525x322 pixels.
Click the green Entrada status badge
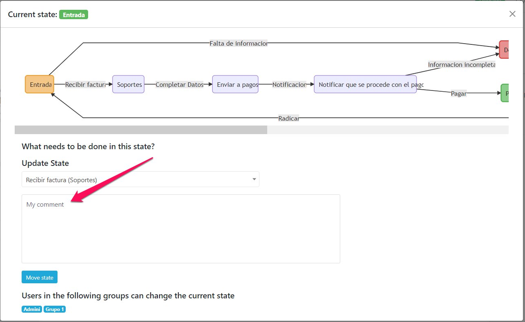tap(73, 15)
